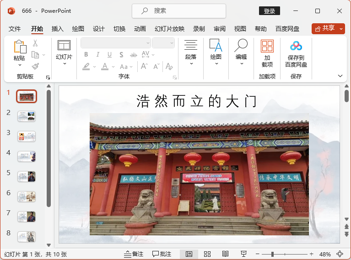Click the 登录 login button
The image size is (351, 260).
coord(269,11)
